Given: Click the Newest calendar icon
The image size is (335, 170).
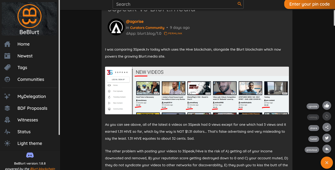Looking at the screenshot, I should point(7,56).
